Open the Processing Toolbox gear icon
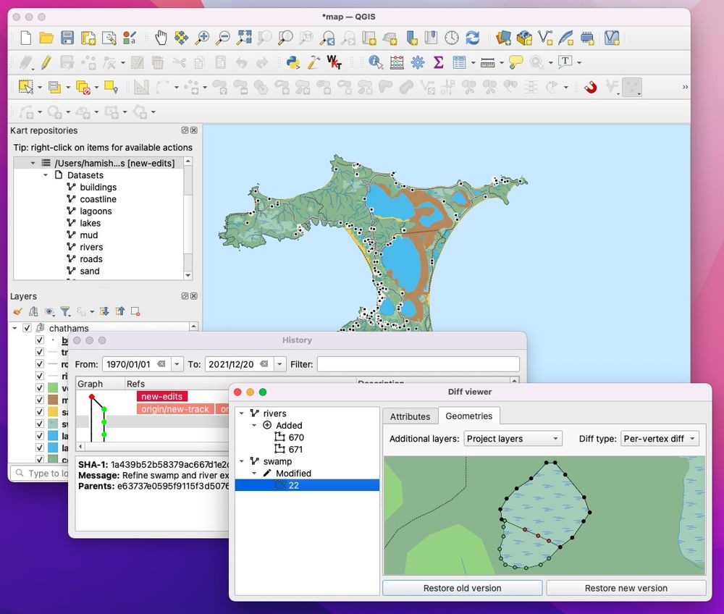 tap(418, 62)
